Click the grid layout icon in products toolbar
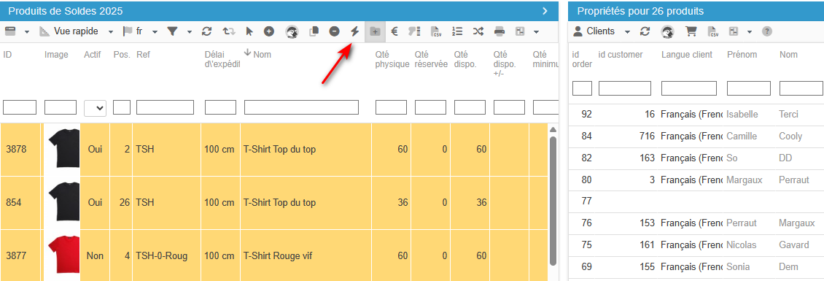This screenshot has height=281, width=824. [x=520, y=31]
